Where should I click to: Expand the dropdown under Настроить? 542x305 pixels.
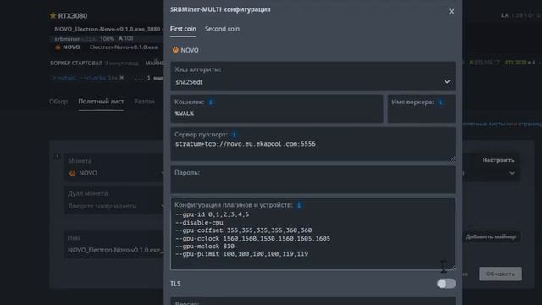click(x=512, y=173)
